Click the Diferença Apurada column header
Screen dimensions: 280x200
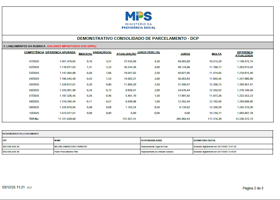pyautogui.click(x=60, y=52)
